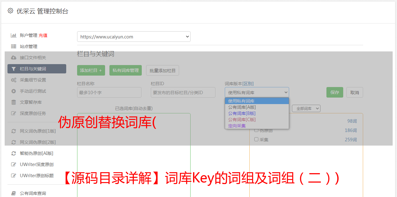Click the edit icon for UWriter深度原创
Screen dimensions: 397x197
tap(14, 164)
